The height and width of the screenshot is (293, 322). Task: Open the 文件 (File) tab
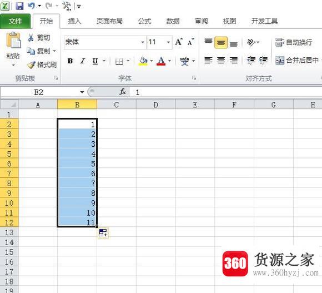15,21
